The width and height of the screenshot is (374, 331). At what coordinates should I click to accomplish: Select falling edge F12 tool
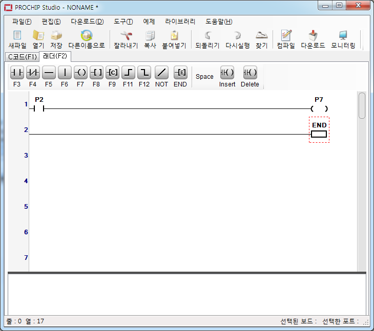click(x=144, y=73)
